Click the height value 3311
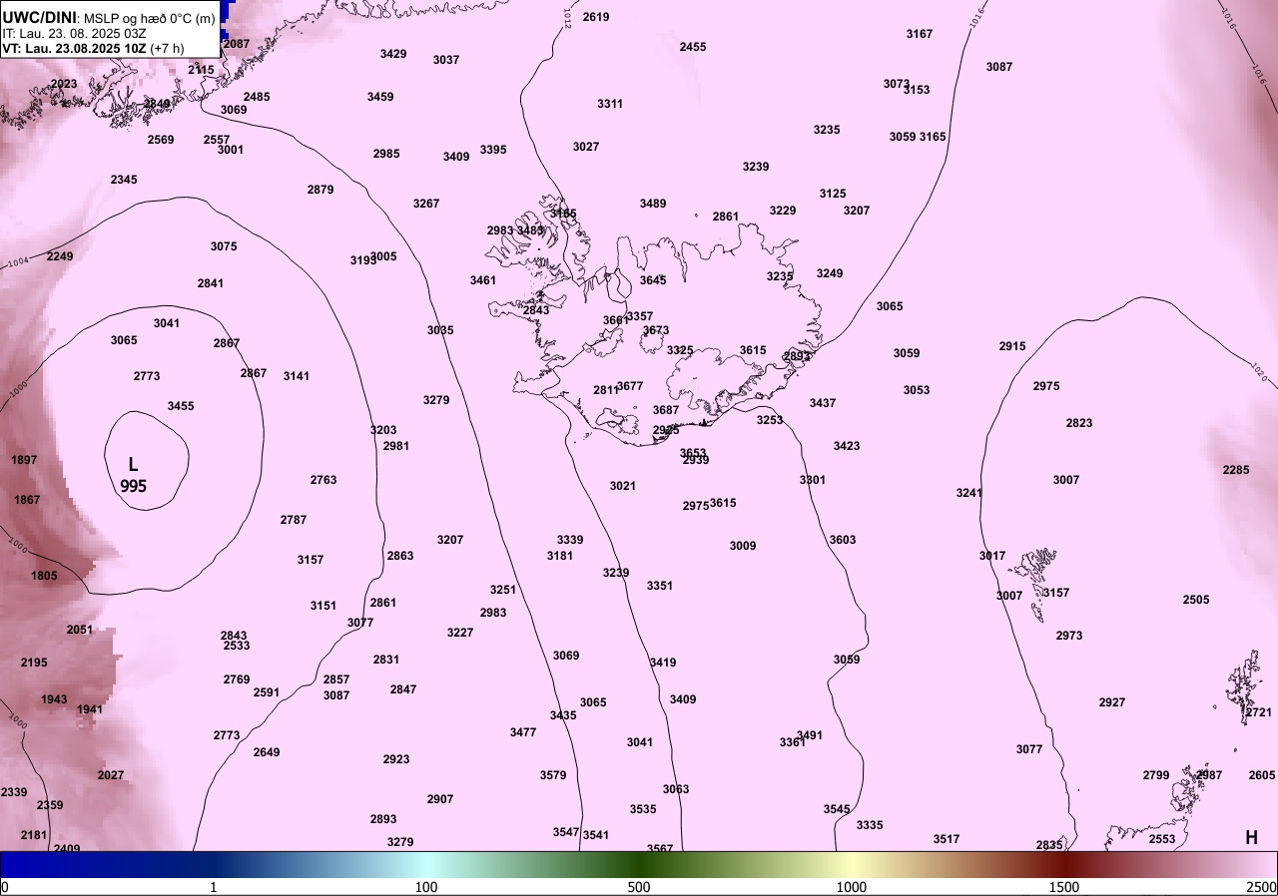The image size is (1278, 896). (x=610, y=104)
